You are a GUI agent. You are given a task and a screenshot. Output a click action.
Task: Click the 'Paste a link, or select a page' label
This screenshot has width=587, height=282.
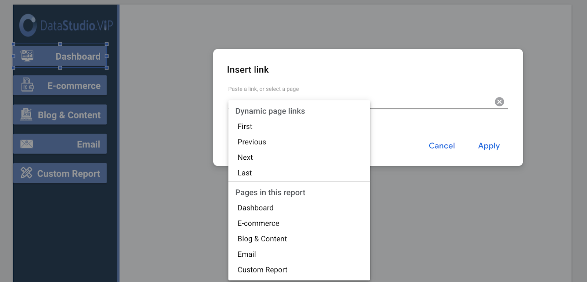pyautogui.click(x=263, y=89)
